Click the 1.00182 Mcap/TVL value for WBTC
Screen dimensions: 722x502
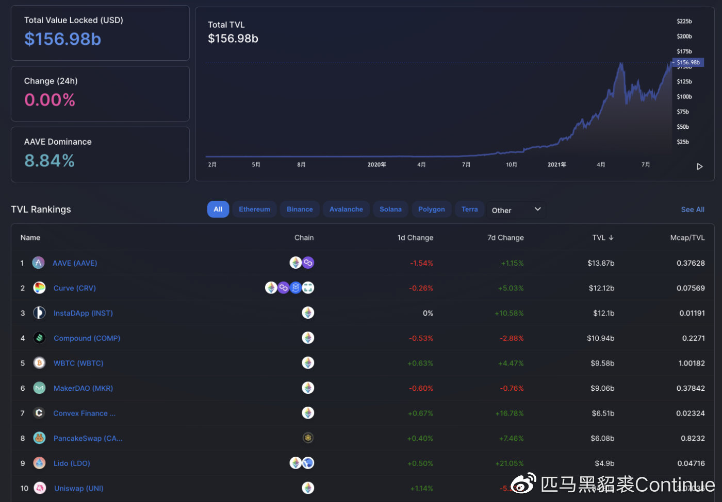pos(692,363)
